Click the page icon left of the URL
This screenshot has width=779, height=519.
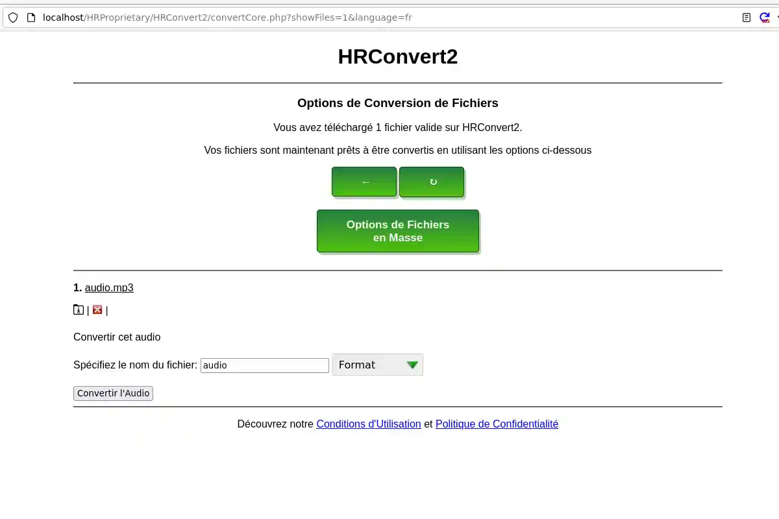tap(30, 18)
